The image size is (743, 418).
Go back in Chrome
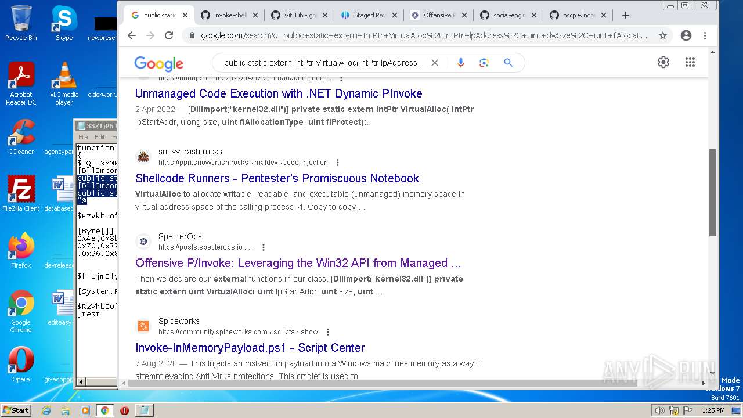tap(132, 35)
